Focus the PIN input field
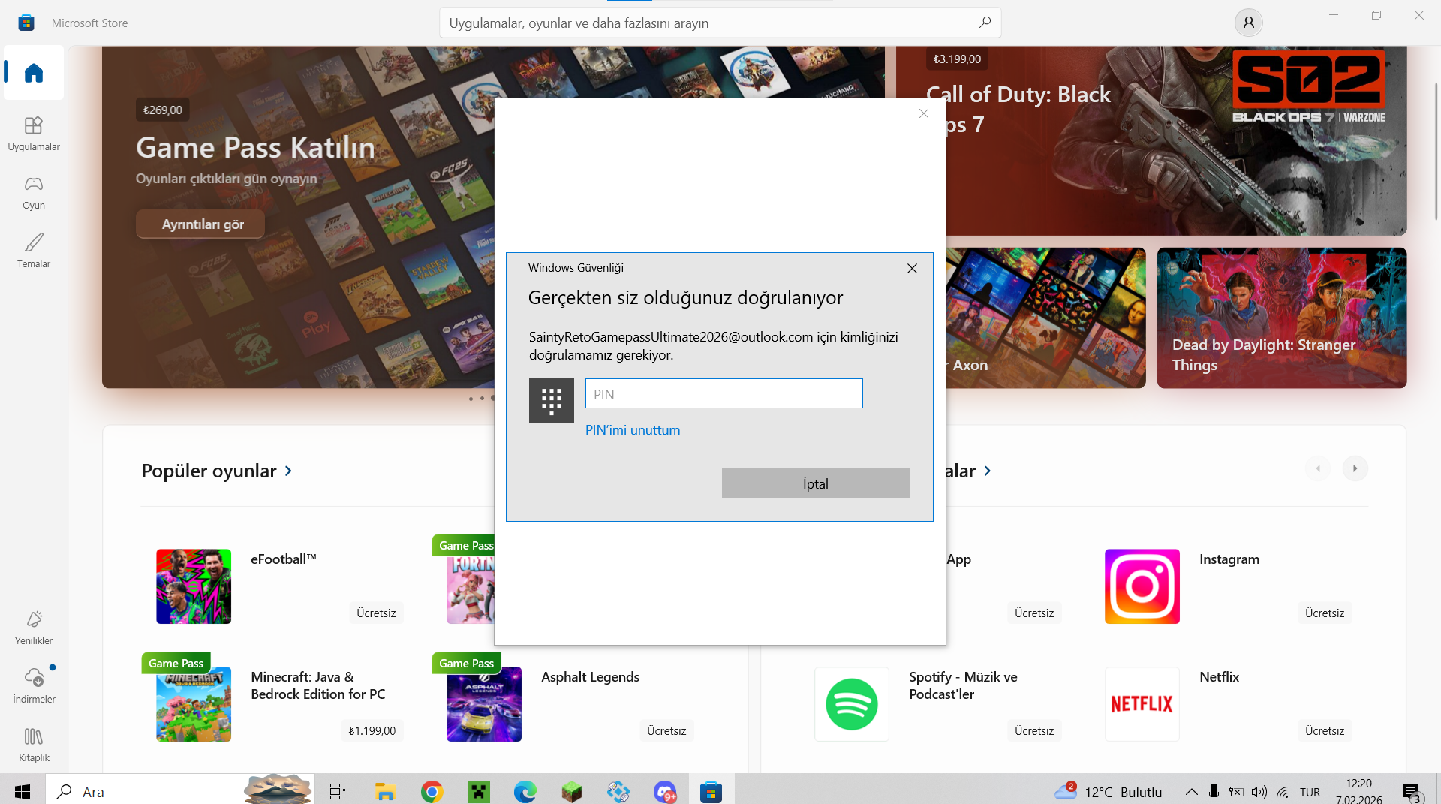This screenshot has height=804, width=1441. [724, 393]
